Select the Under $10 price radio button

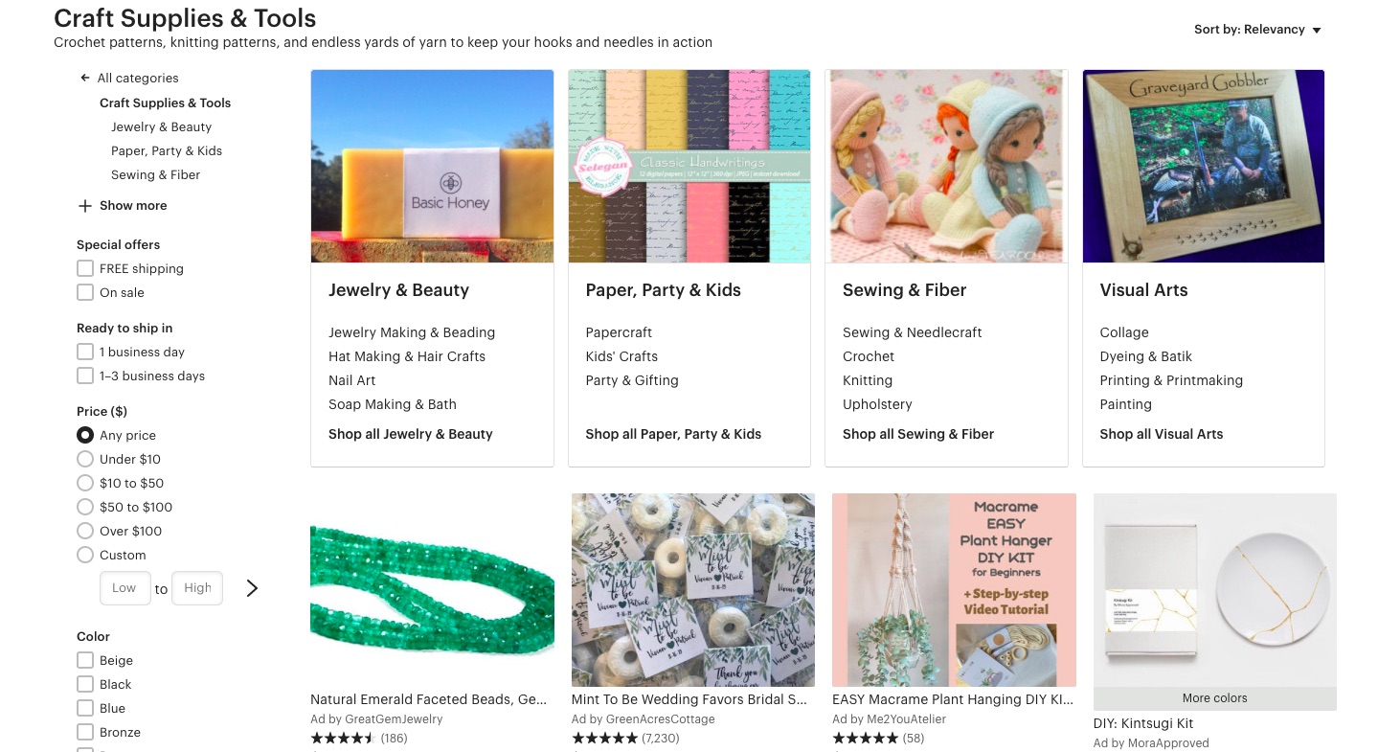pos(85,459)
